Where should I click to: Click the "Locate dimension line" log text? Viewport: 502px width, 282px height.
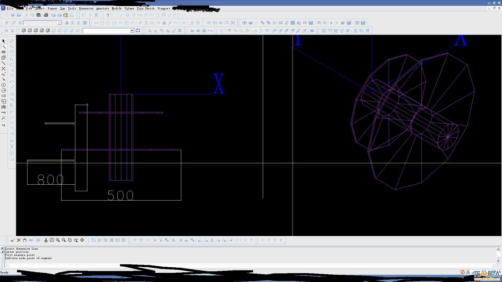coord(21,249)
